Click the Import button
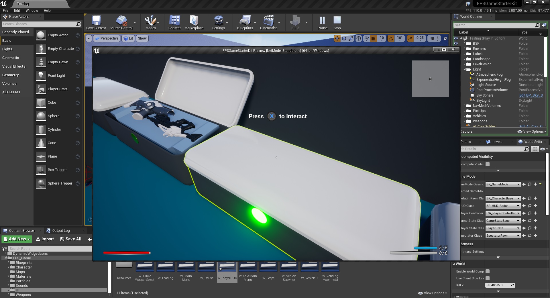The height and width of the screenshot is (298, 550). [45, 239]
